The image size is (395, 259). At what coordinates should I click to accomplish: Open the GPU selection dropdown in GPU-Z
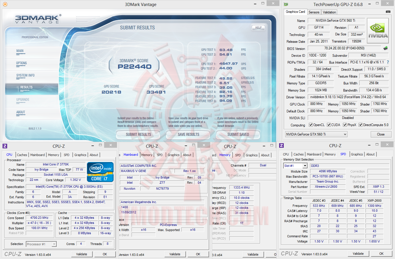[316, 134]
